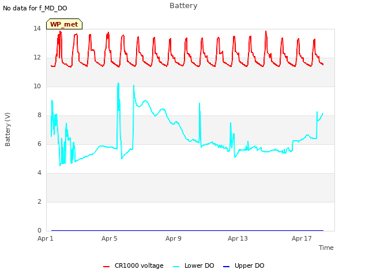This screenshot has width=369, height=277.
Task: Toggle the CR1000 voltage legend entry
Action: [133, 265]
